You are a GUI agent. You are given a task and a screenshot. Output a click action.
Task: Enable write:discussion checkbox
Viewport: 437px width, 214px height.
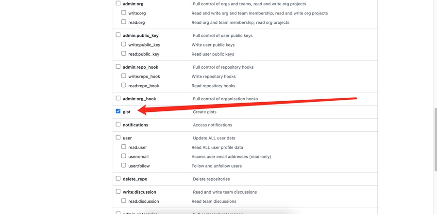coord(118,192)
